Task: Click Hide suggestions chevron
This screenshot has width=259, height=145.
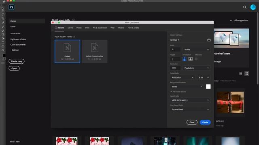Action: click(x=231, y=21)
